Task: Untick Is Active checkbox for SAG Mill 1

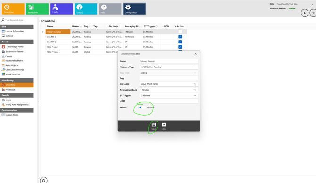Action: click(180, 37)
